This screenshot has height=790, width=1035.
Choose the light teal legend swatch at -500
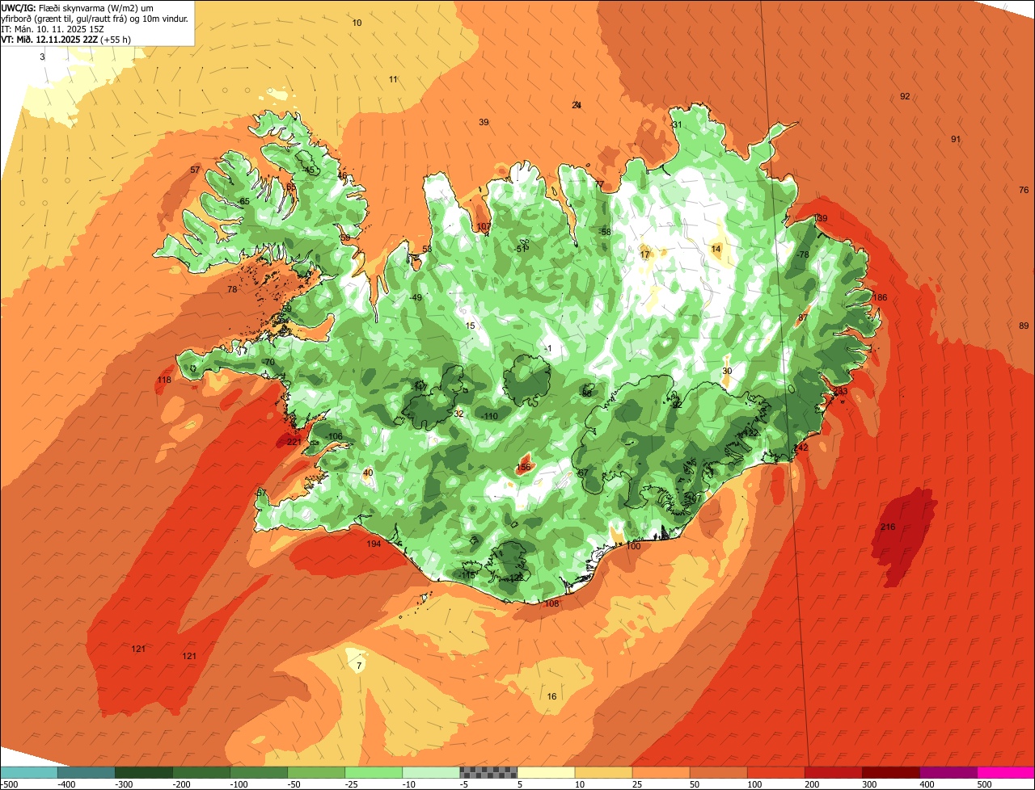point(29,772)
